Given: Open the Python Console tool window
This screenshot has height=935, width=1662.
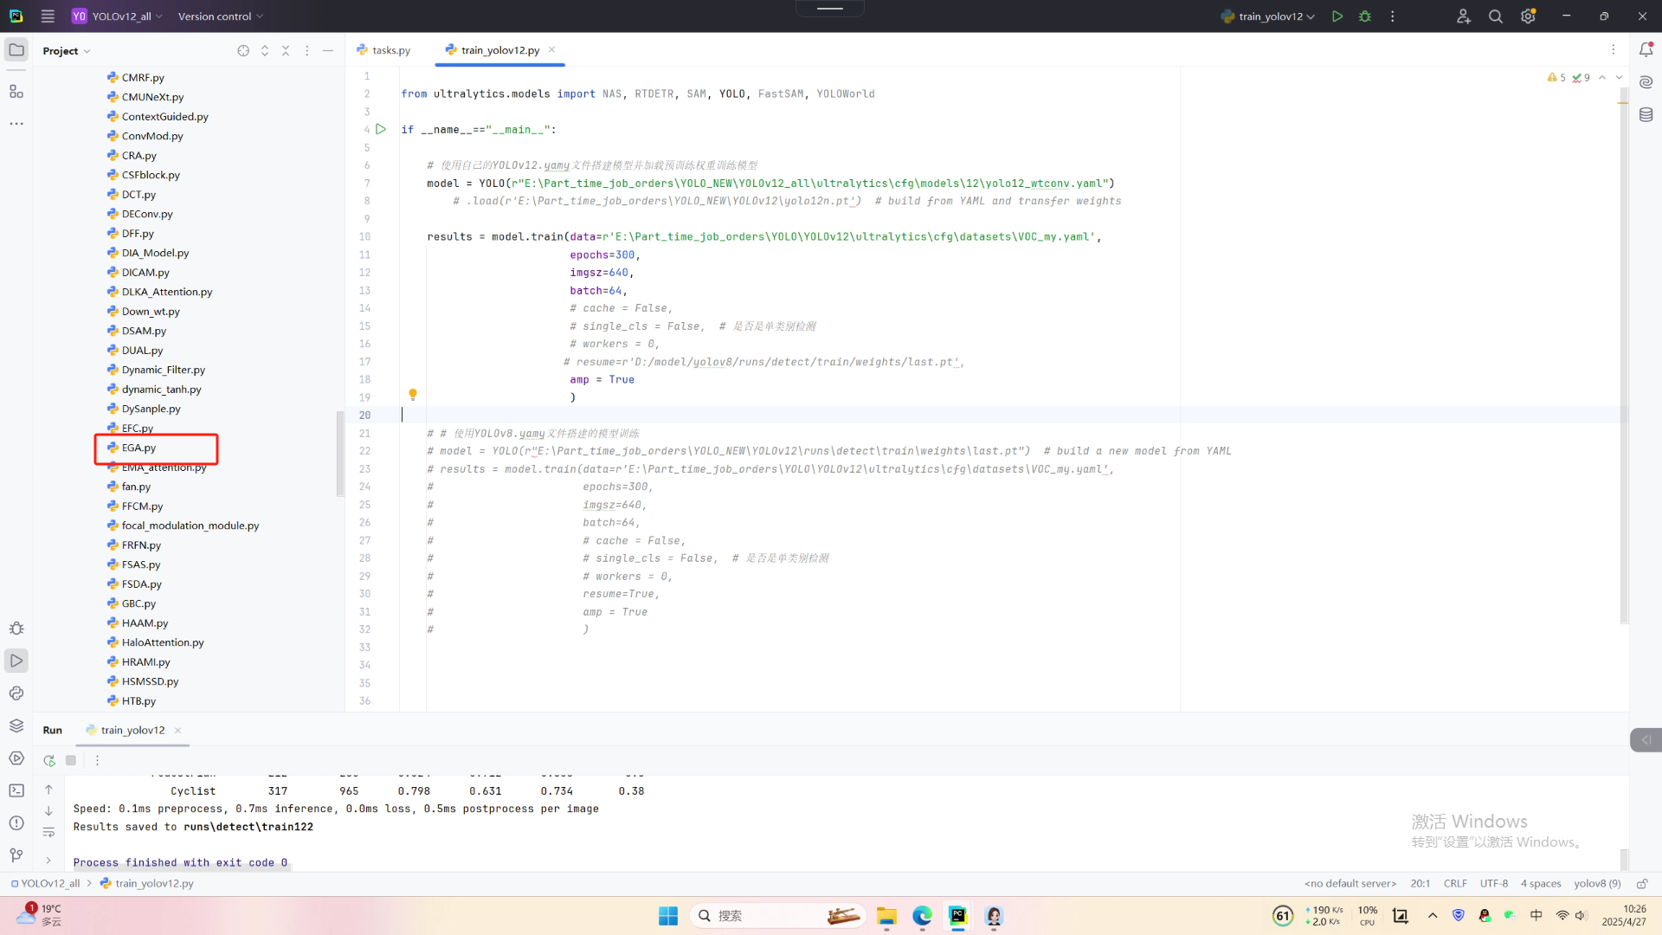Looking at the screenshot, I should (16, 693).
